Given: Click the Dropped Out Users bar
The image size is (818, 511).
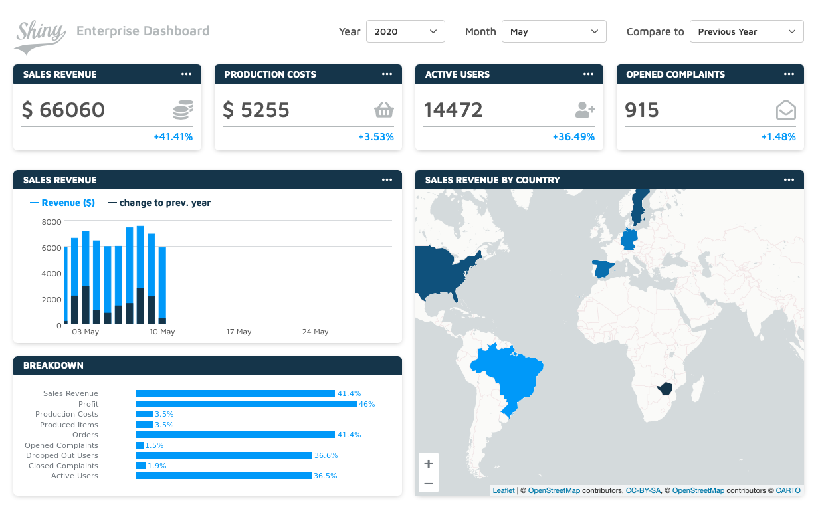Looking at the screenshot, I should coord(224,455).
